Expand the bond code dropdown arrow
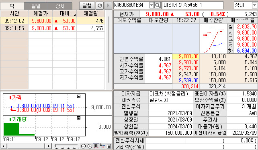Viewport: 258px width, 150px height. 152,5
